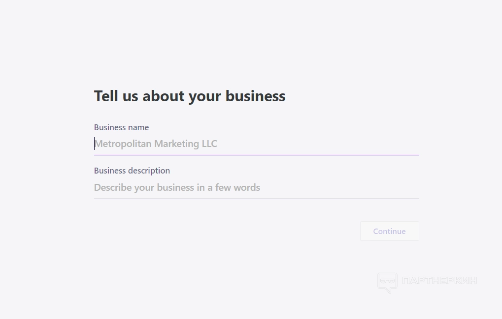Click the word "business" ending the heading
The height and width of the screenshot is (319, 502).
[x=255, y=96]
